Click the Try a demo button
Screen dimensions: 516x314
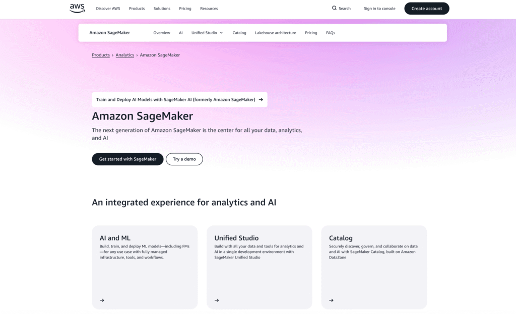tap(184, 159)
